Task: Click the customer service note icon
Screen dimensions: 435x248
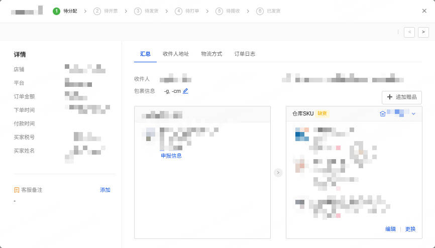Action: pyautogui.click(x=17, y=190)
